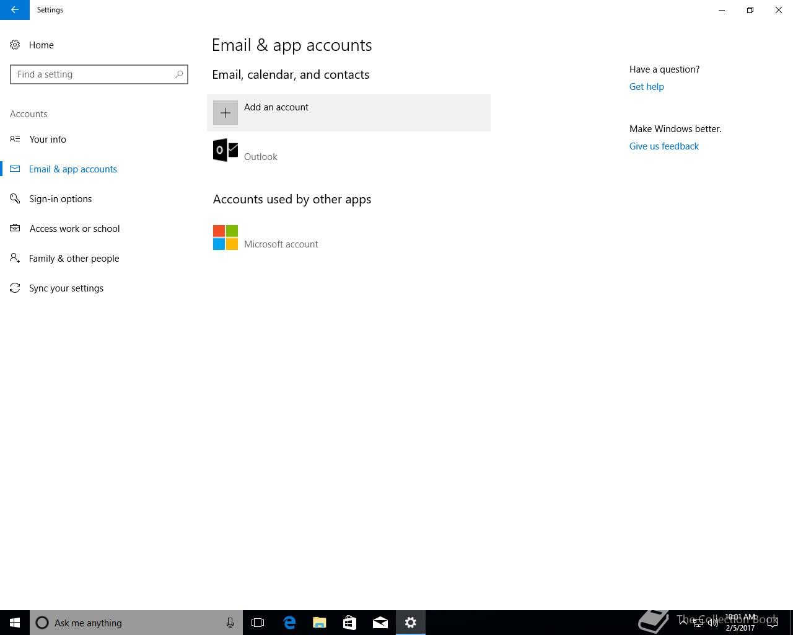Click the Cortana microphone icon

(x=230, y=623)
